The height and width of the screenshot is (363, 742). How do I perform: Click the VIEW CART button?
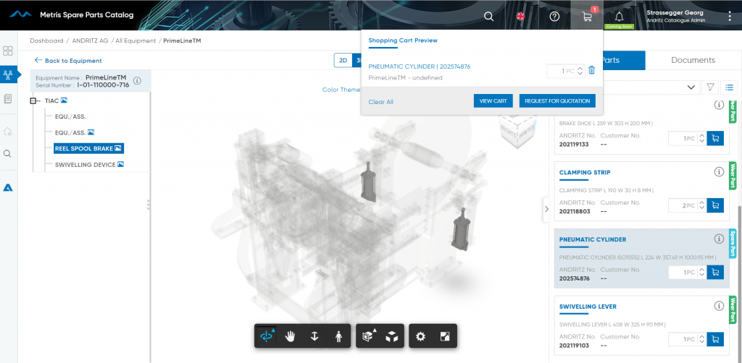point(493,101)
